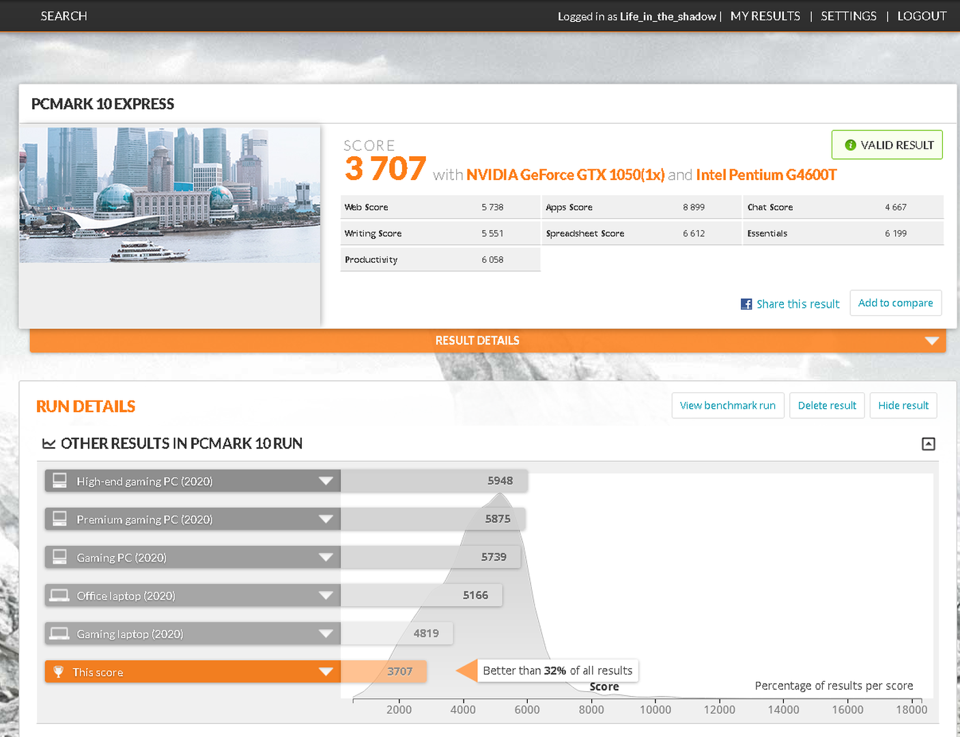Screen dimensions: 960x737
Task: Click the Spreadsheet Score value 6 612
Action: pos(694,233)
